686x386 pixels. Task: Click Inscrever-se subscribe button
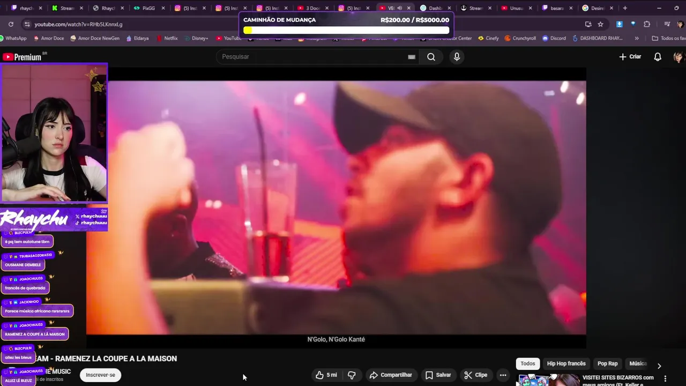101,375
